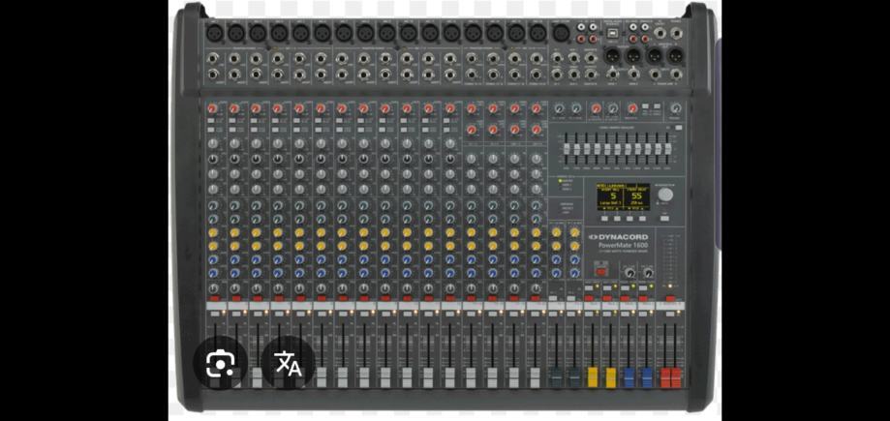Tap the translate image icon
The width and height of the screenshot is (890, 421).
(x=288, y=363)
